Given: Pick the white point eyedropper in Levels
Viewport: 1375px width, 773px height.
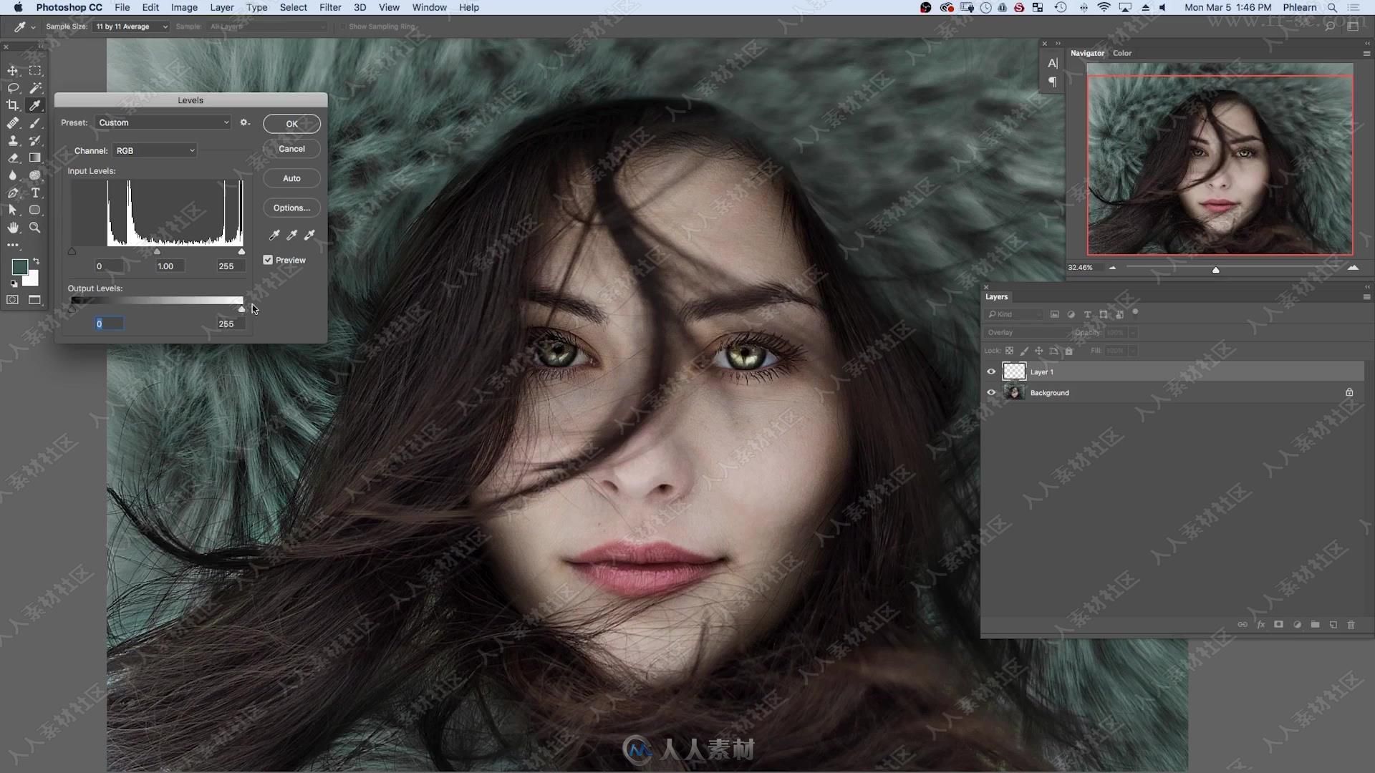Looking at the screenshot, I should (x=310, y=235).
